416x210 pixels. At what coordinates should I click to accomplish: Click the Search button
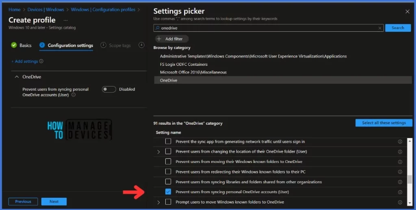398,28
